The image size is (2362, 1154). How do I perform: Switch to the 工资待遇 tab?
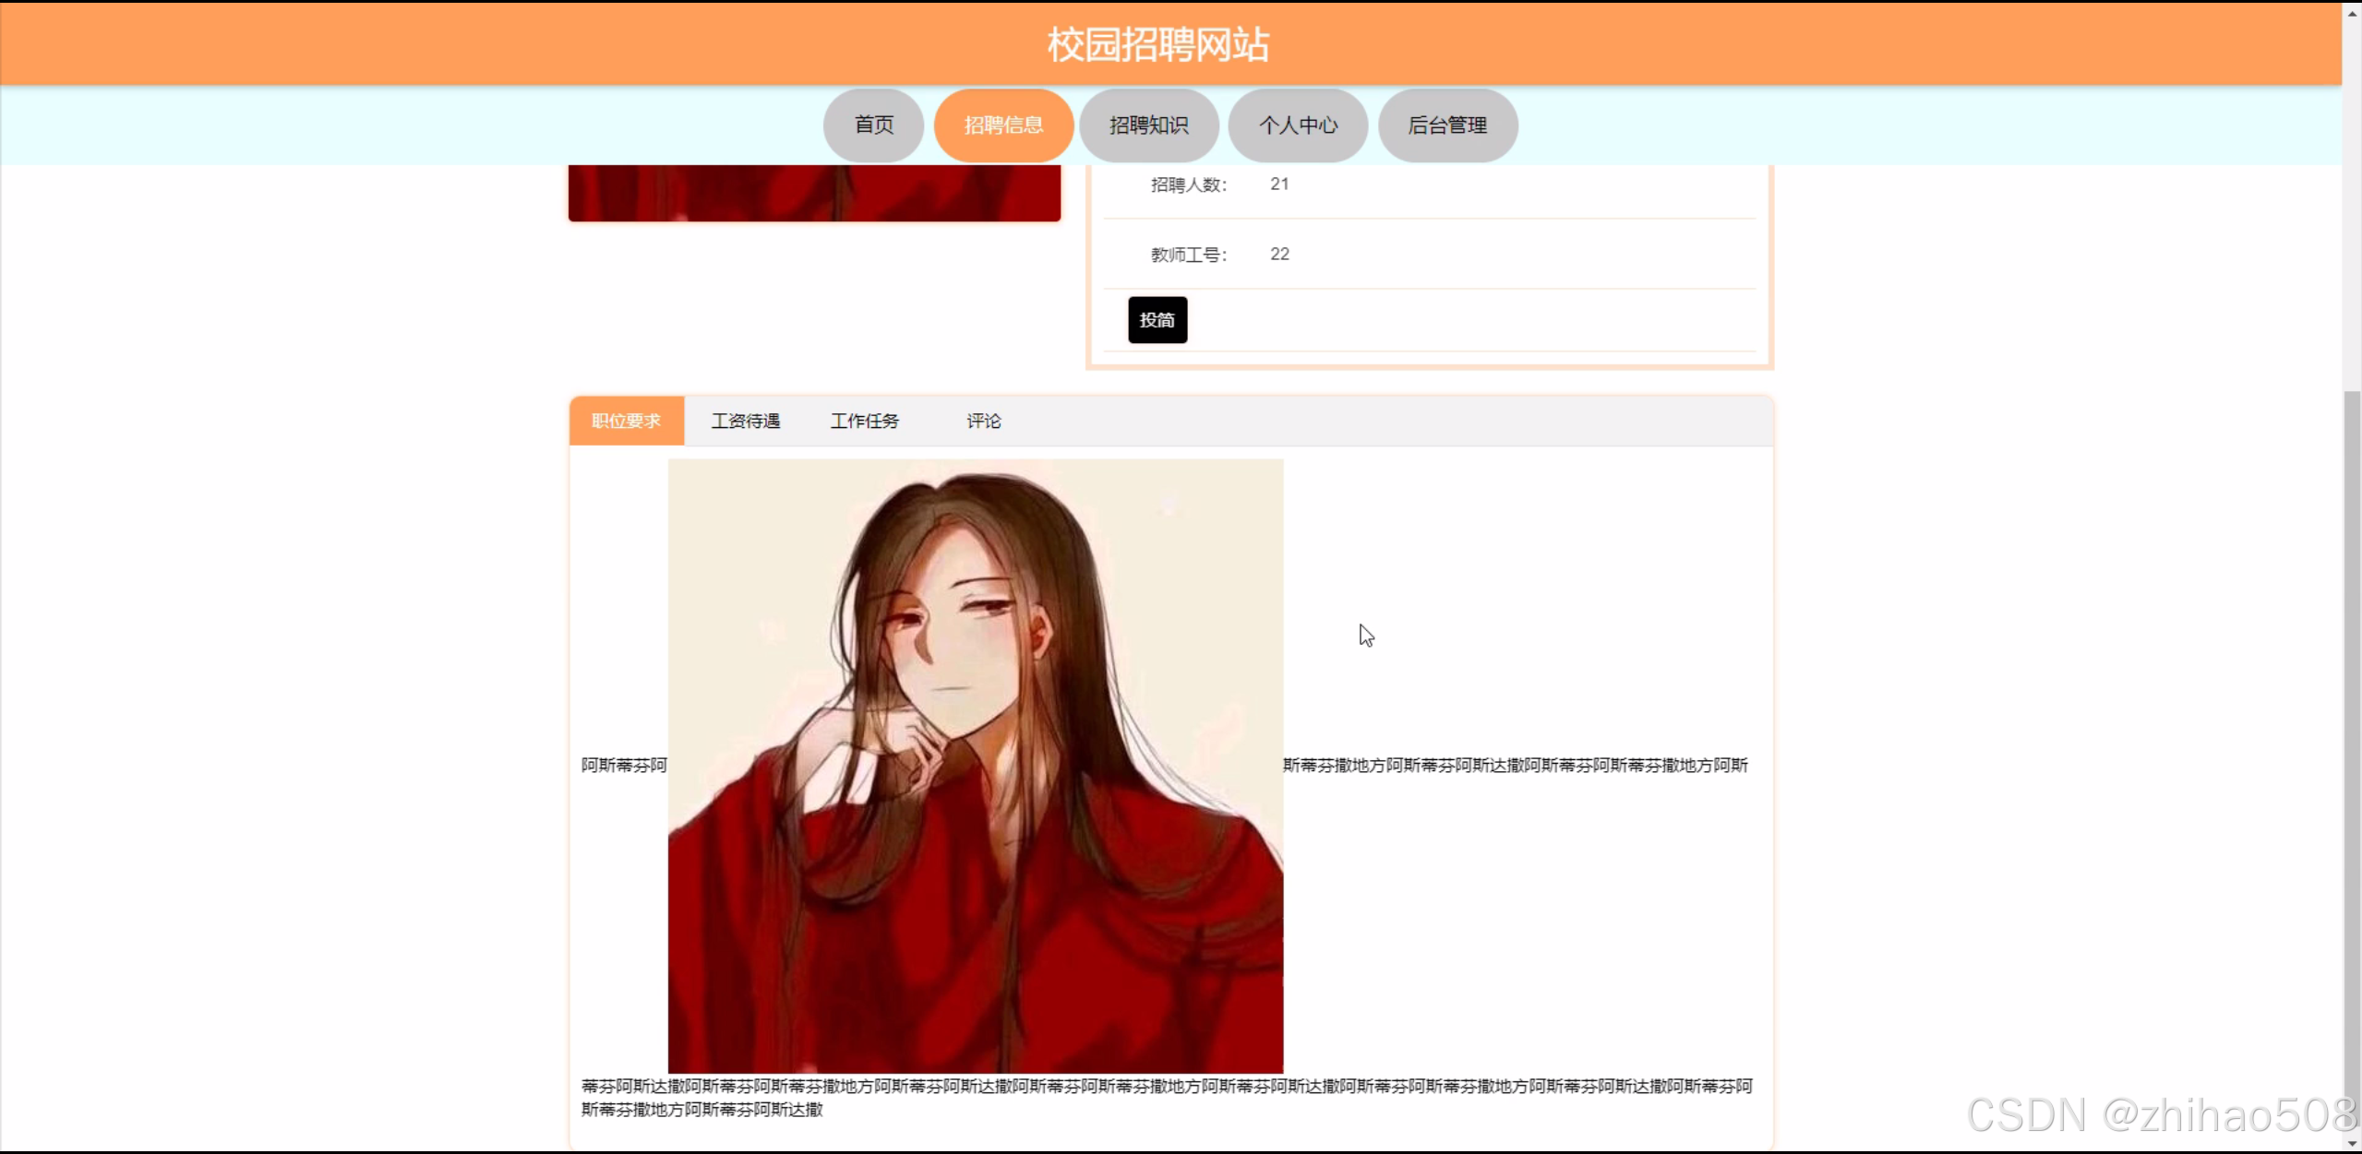coord(746,421)
